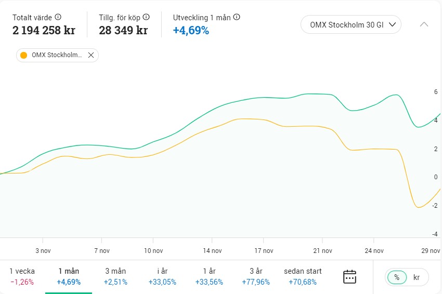The image size is (442, 294).
Task: Select the 3 mån period tab
Action: [x=115, y=276]
